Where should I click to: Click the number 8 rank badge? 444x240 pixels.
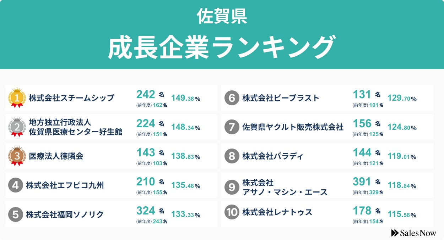(x=232, y=156)
